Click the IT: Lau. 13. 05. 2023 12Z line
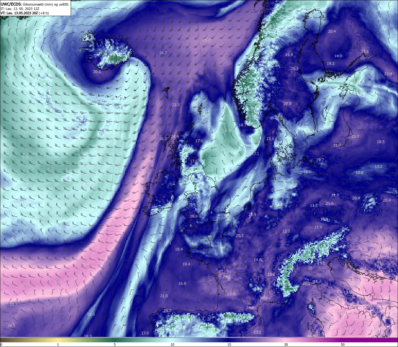Screen dimensions: 398x347 point(20,9)
